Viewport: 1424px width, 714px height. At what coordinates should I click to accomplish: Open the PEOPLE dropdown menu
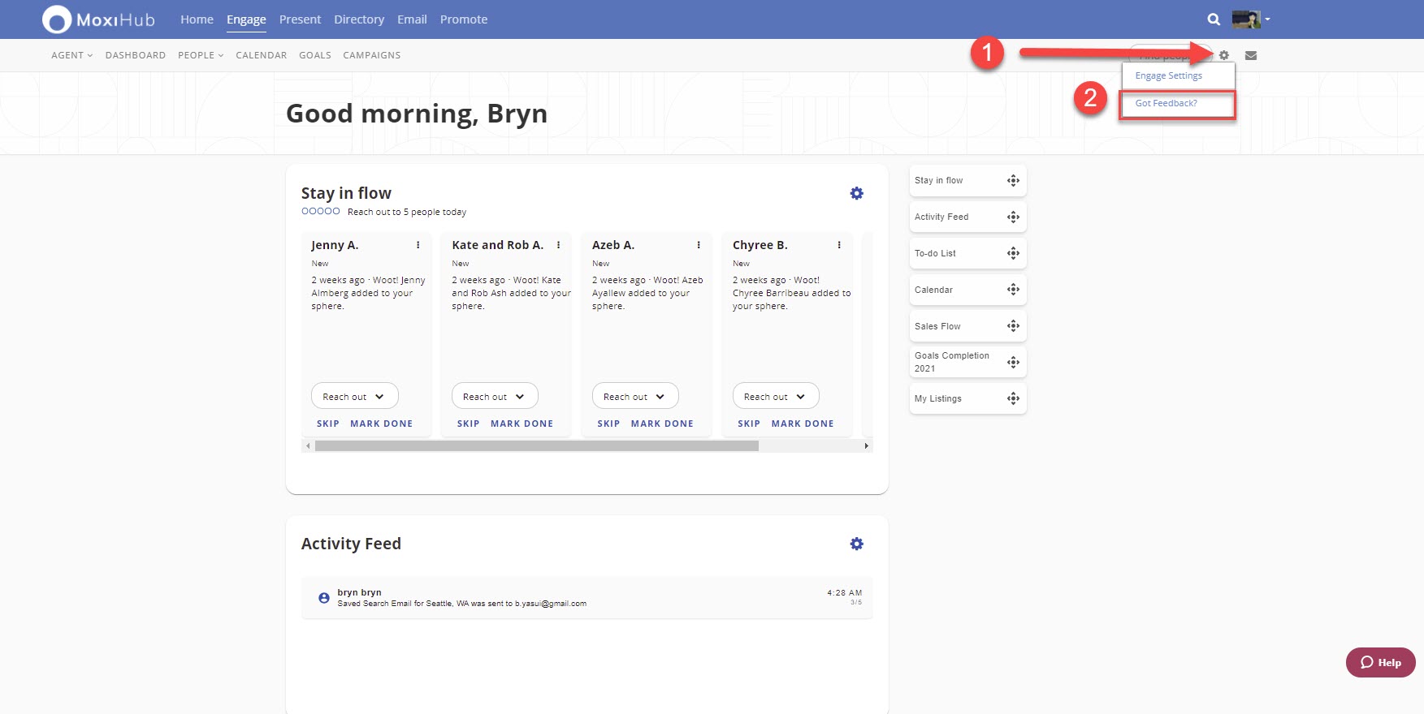click(x=201, y=55)
